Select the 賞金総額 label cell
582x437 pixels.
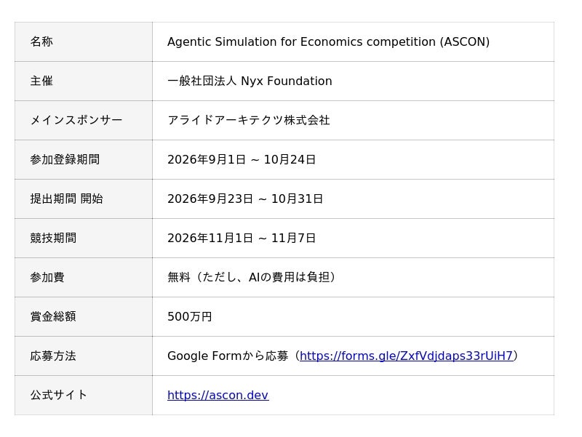84,317
